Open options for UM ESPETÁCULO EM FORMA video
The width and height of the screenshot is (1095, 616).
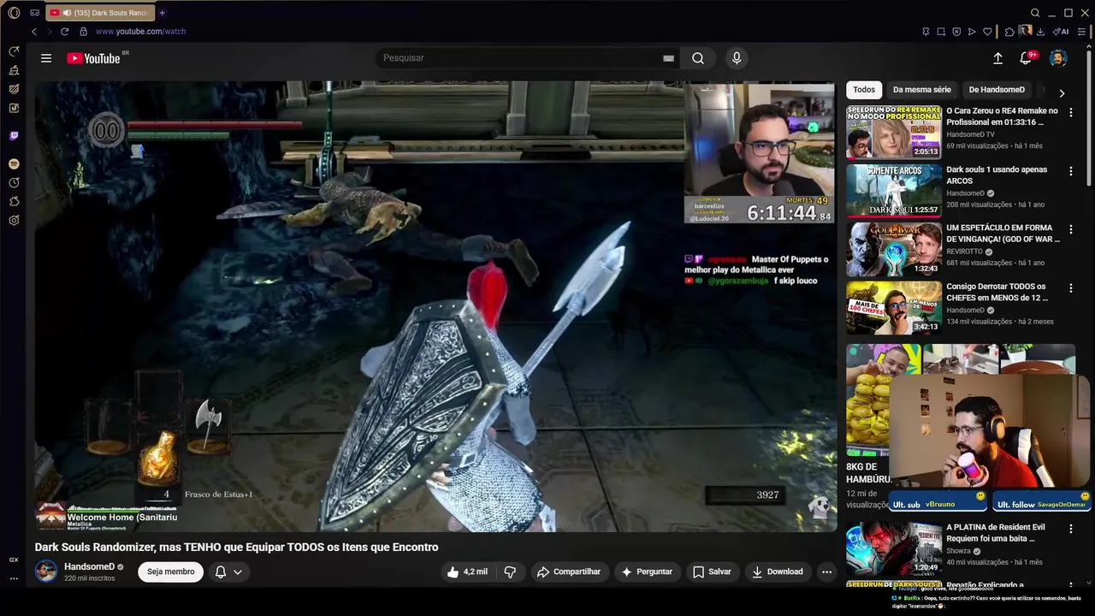1070,229
